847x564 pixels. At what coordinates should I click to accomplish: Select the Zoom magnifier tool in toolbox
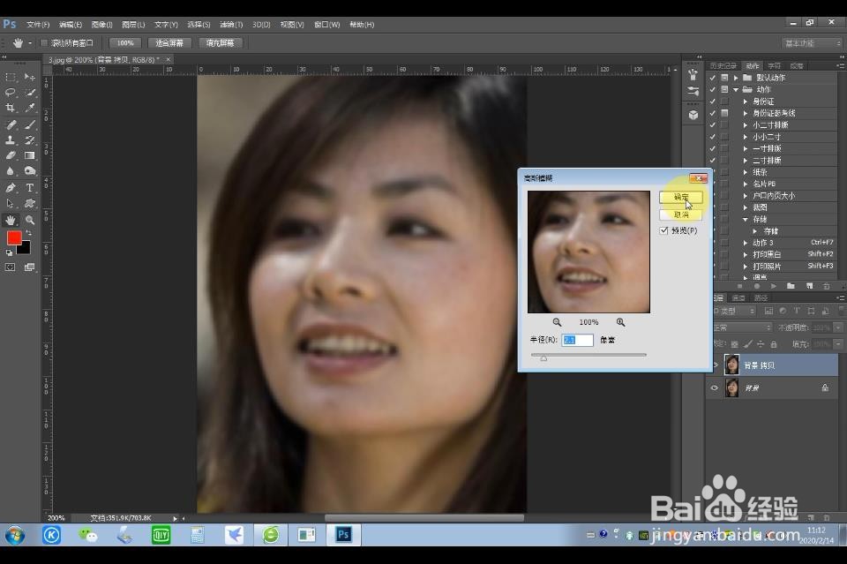[x=30, y=220]
